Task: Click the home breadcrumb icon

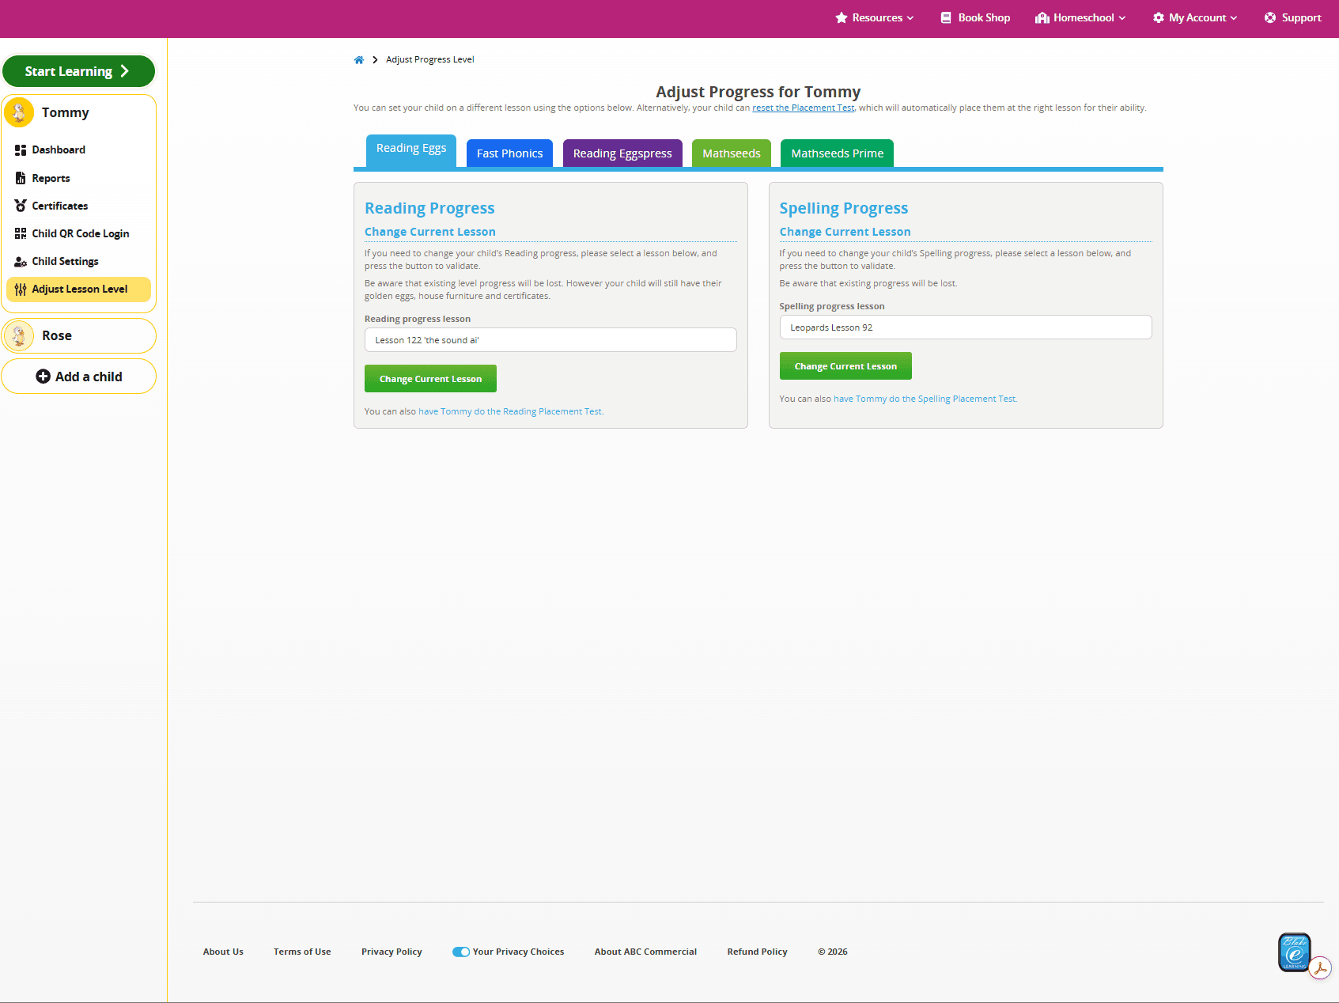Action: pyautogui.click(x=359, y=60)
